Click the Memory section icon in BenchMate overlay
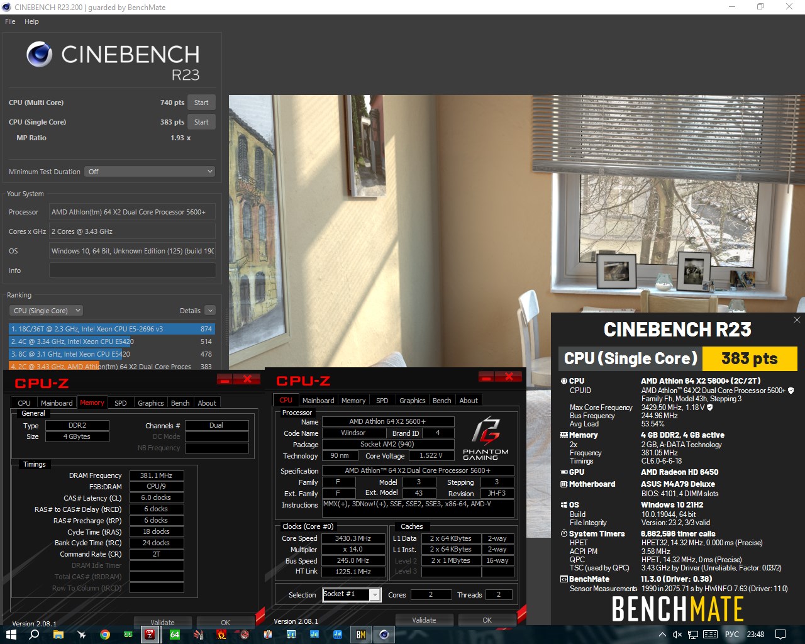Image resolution: width=805 pixels, height=644 pixels. (564, 435)
